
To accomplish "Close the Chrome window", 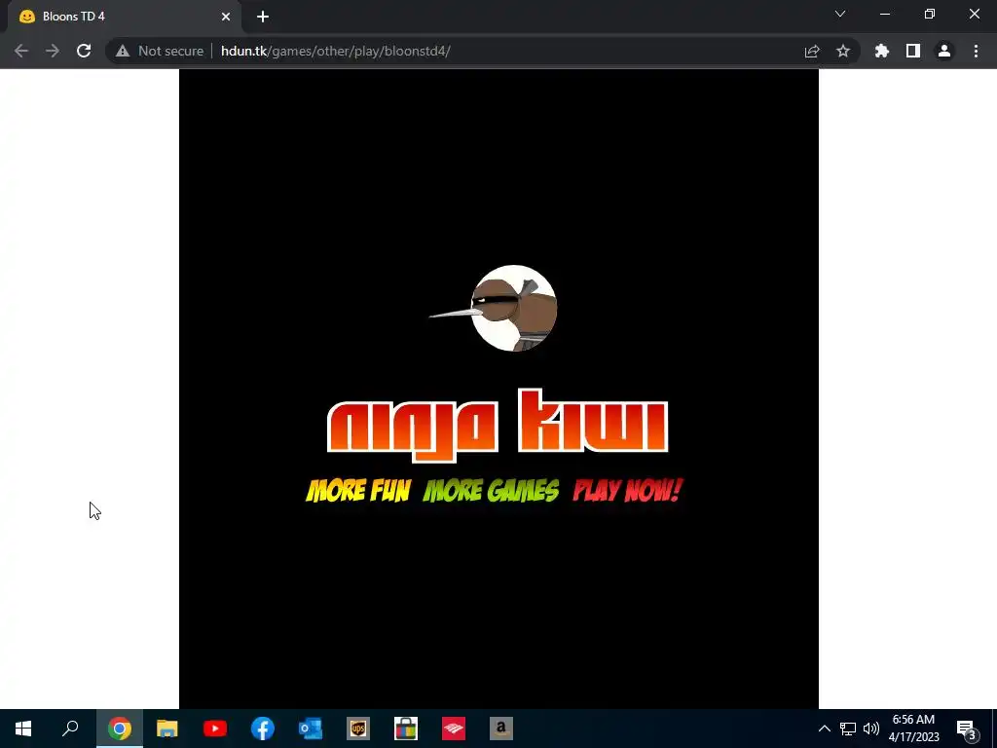I will 974,14.
